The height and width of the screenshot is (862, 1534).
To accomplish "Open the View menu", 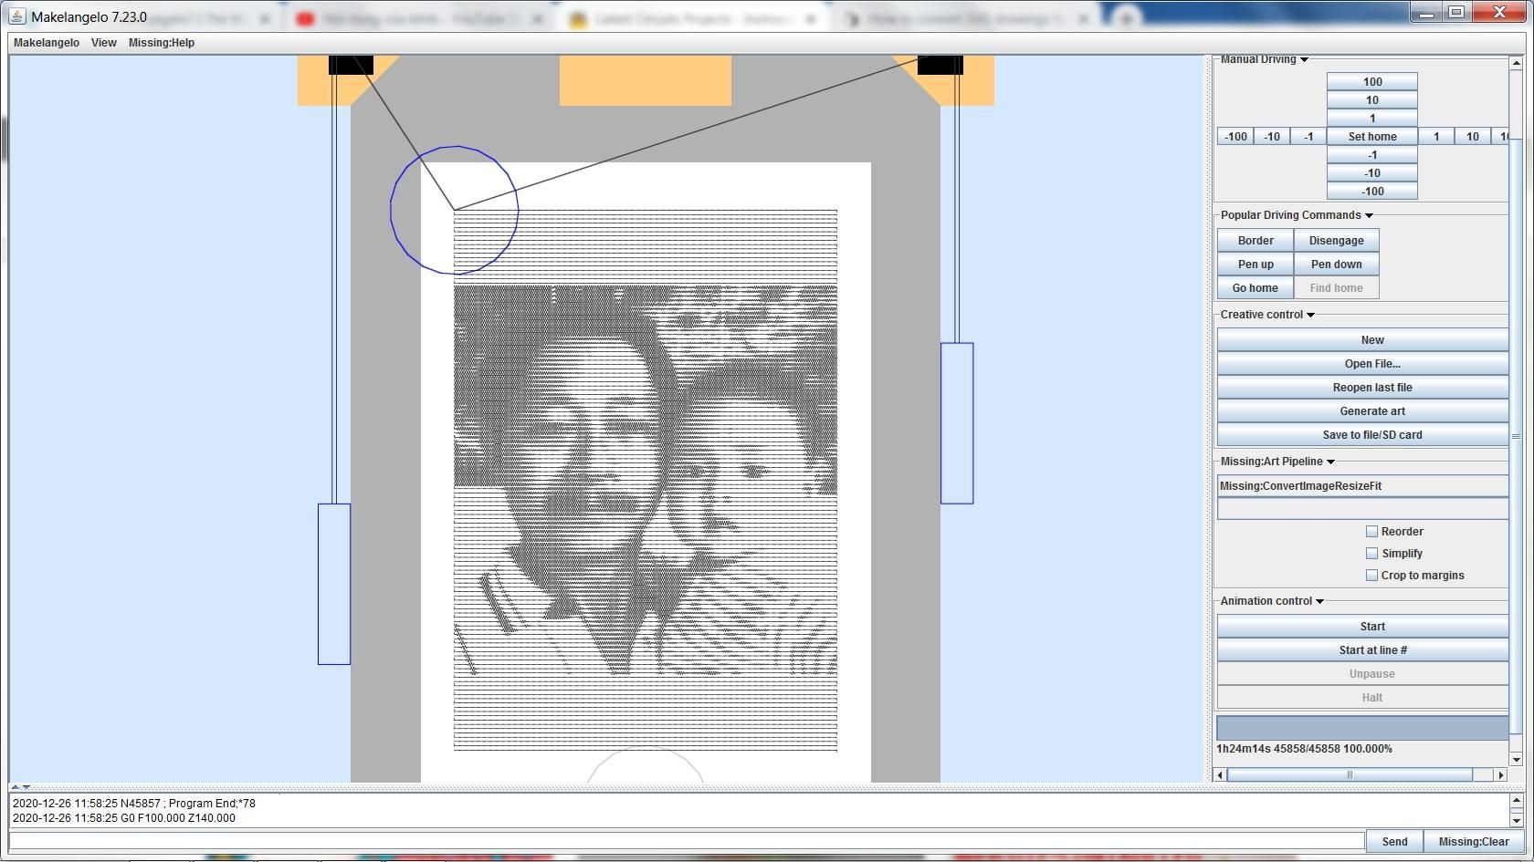I will [104, 43].
